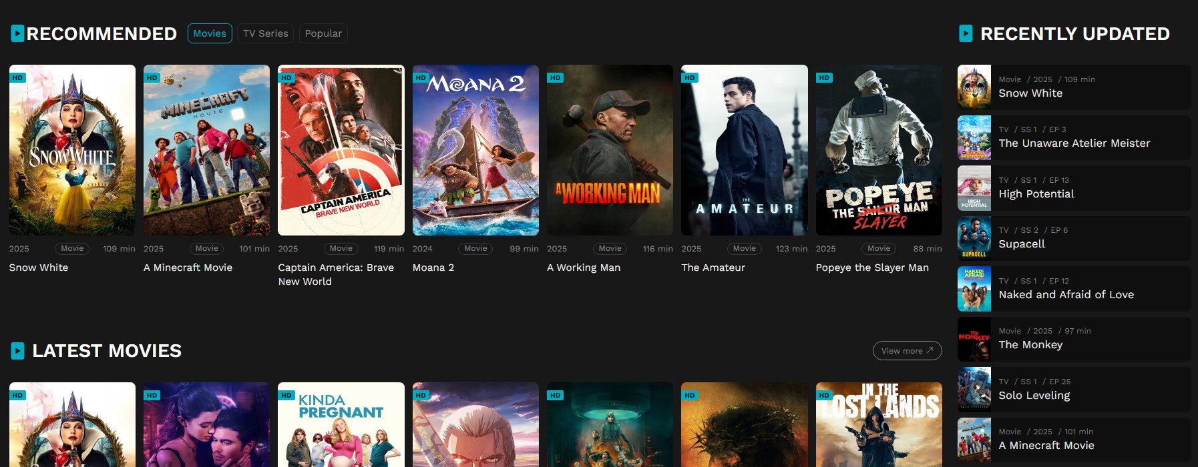Click the View more button for Latest Movies
The height and width of the screenshot is (467, 1198).
tap(907, 351)
